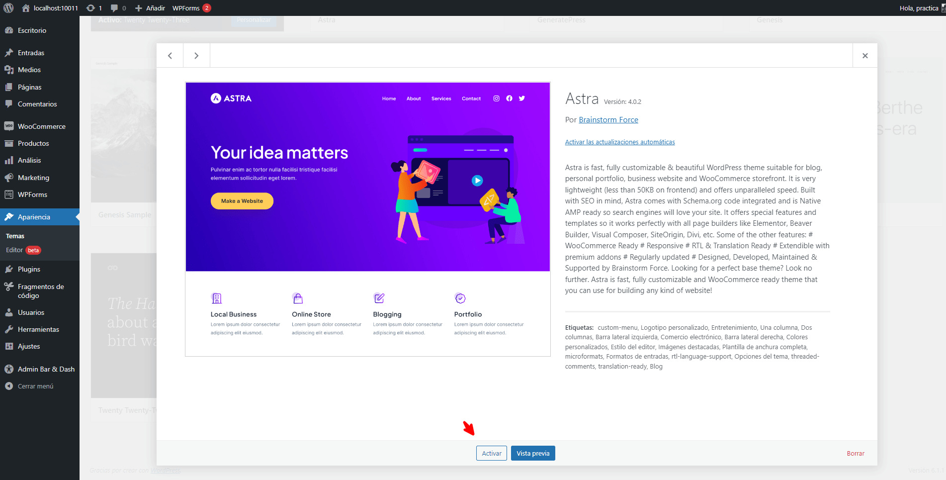946x480 pixels.
Task: Open the Apariencia brush icon
Action: pyautogui.click(x=9, y=217)
